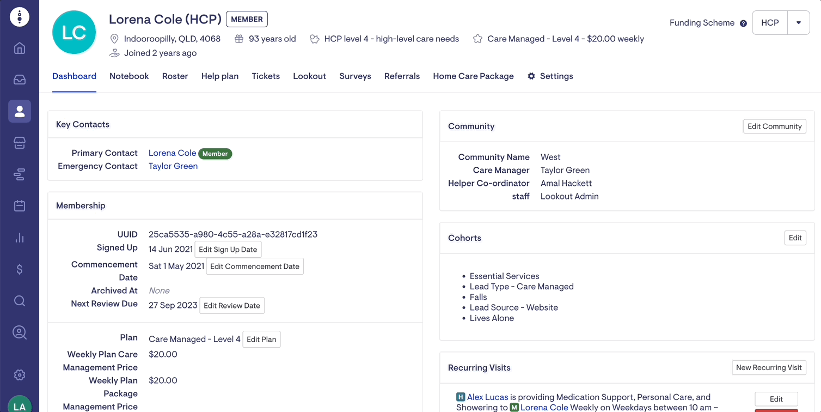Click the Edit Community button
The image size is (821, 412).
[x=774, y=126]
